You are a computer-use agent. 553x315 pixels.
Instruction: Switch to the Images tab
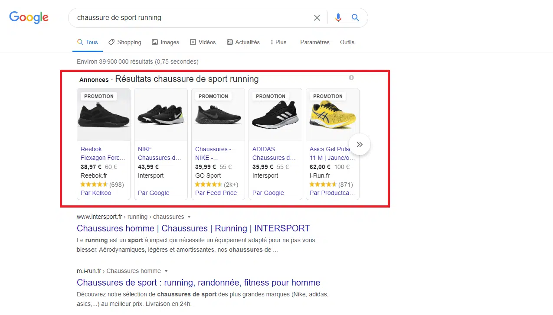[165, 42]
